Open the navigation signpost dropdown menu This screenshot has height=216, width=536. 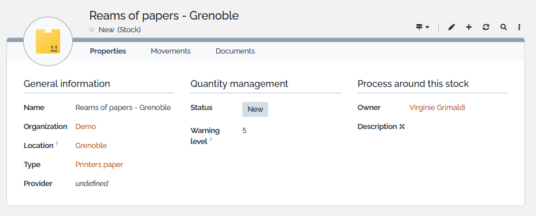[x=423, y=27]
